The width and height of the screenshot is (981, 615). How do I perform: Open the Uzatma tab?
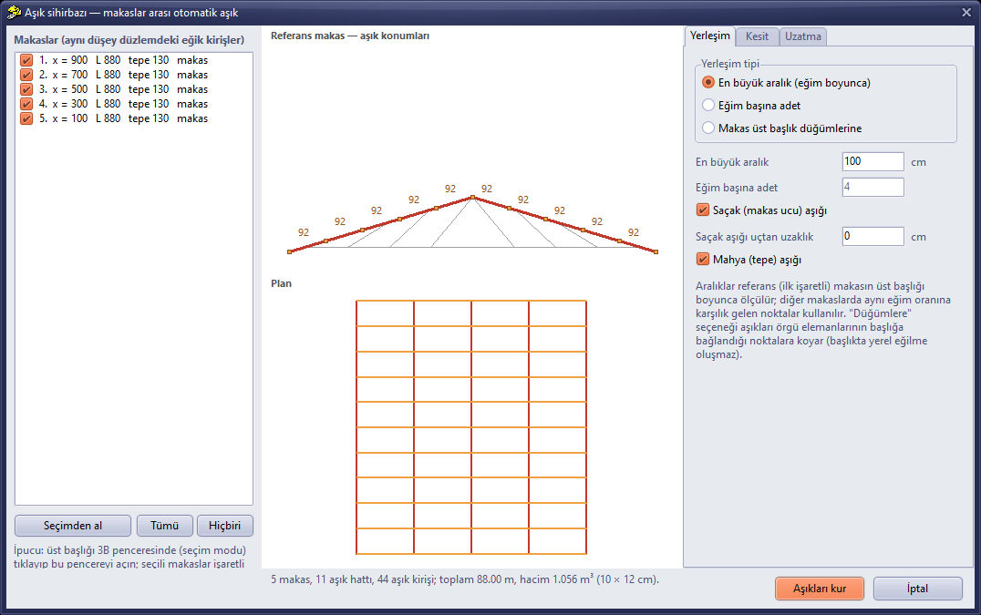[x=802, y=36]
